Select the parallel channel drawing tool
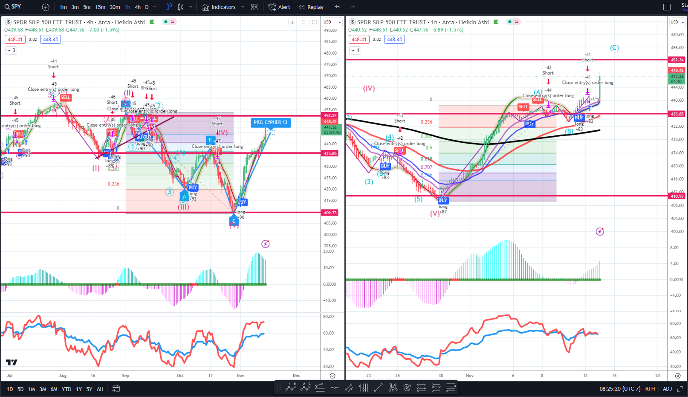 tap(349, 388)
